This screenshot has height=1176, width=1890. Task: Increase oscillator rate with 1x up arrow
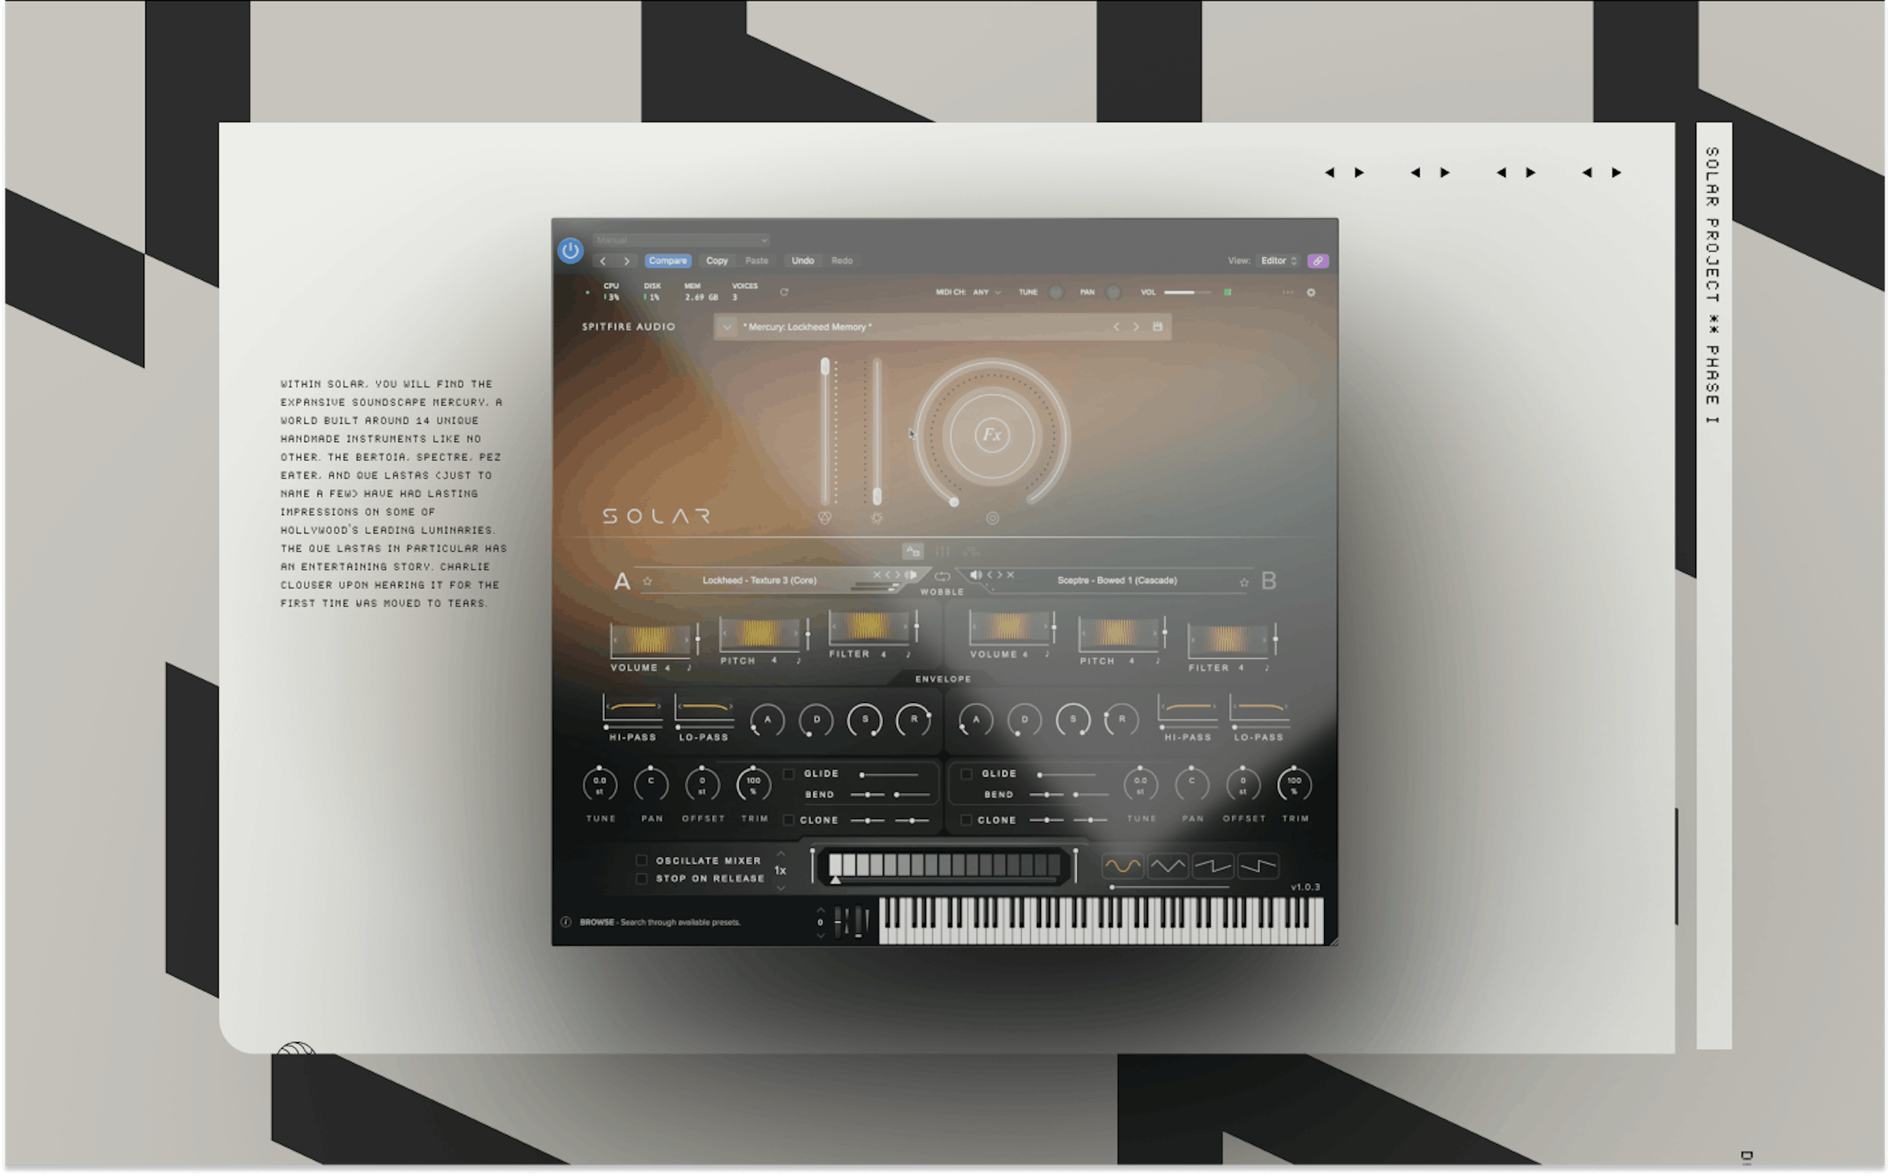[x=781, y=855]
